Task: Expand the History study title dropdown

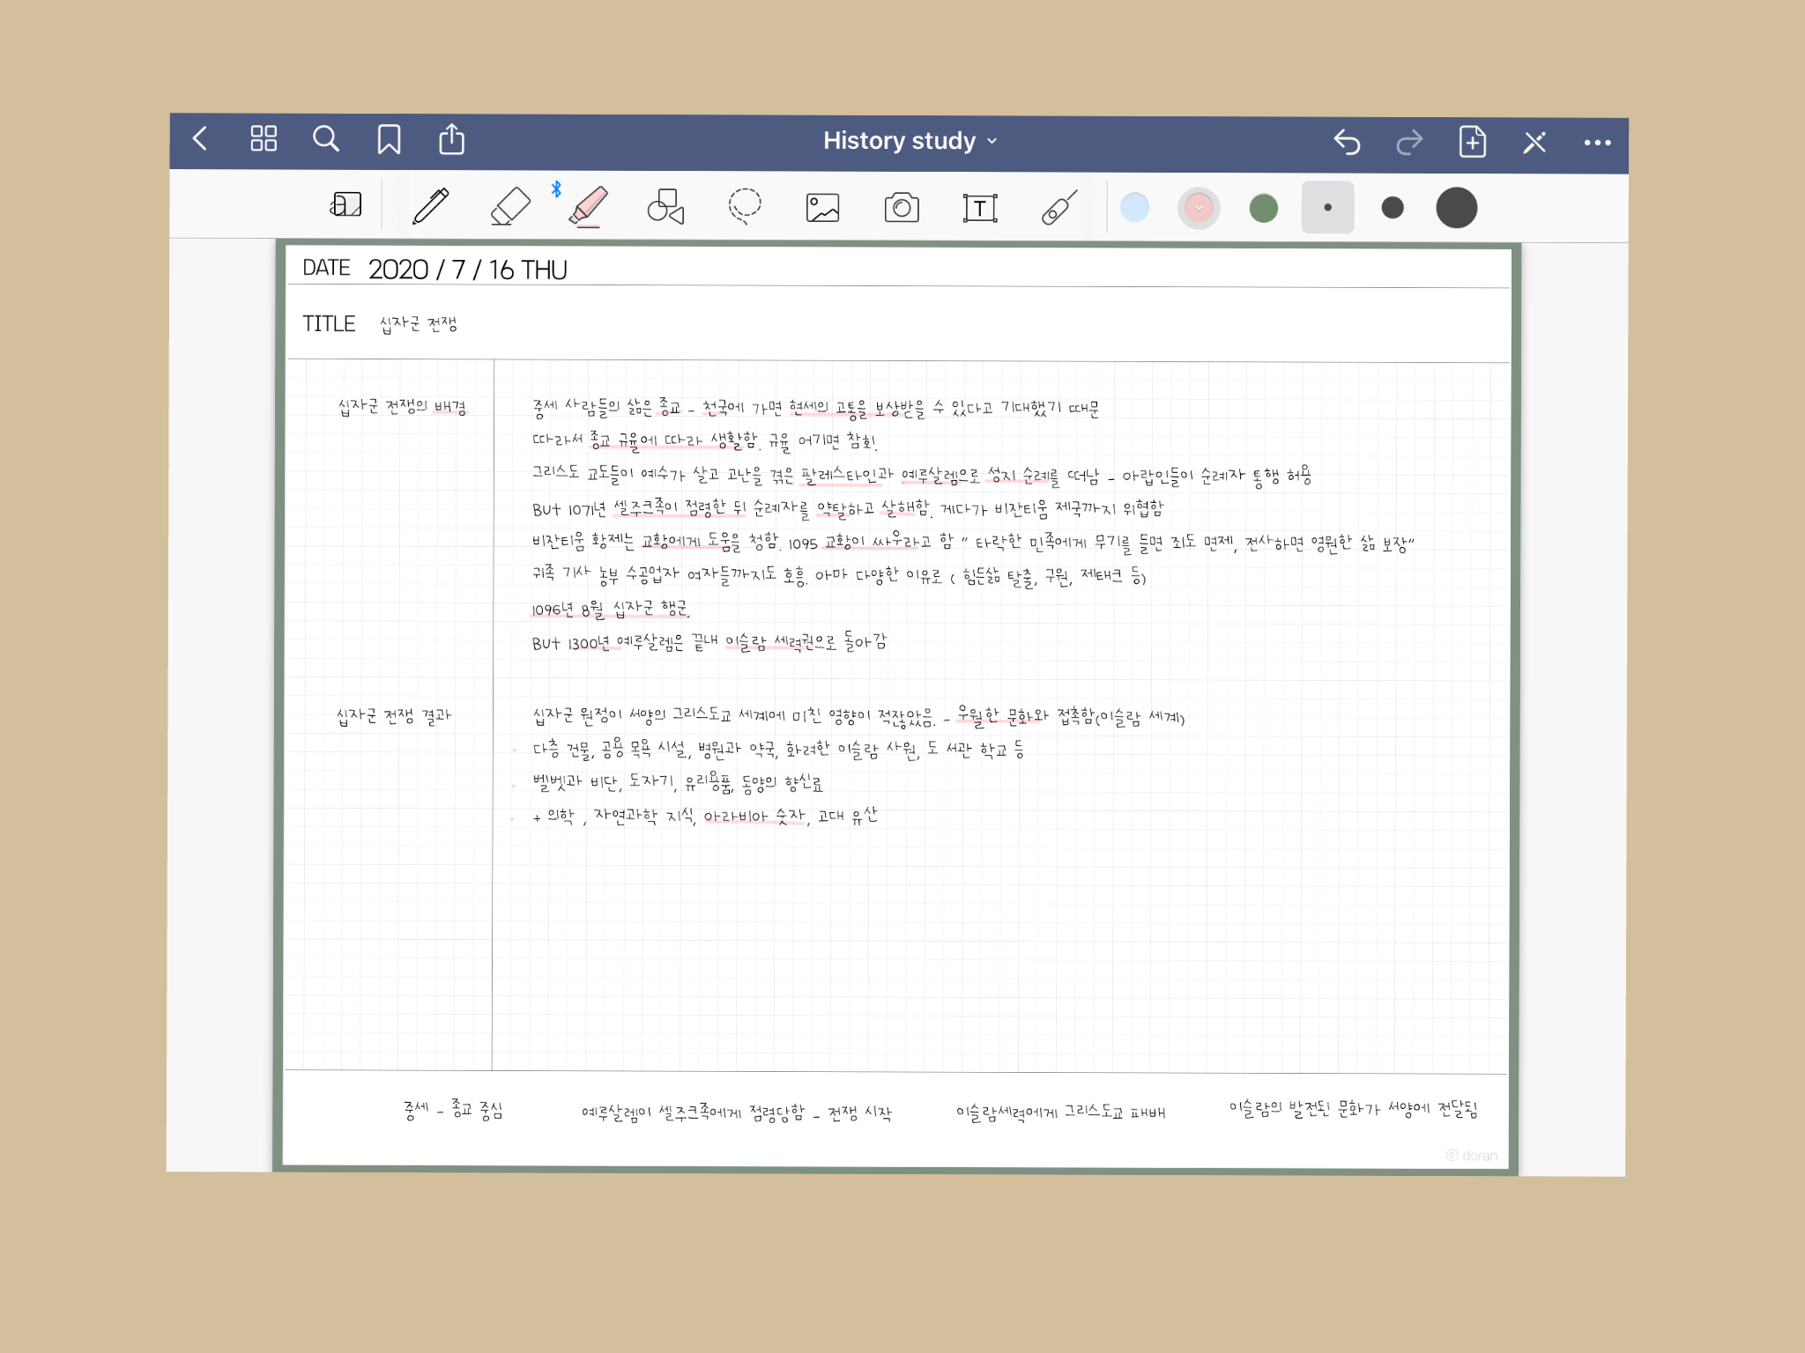Action: pyautogui.click(x=910, y=141)
